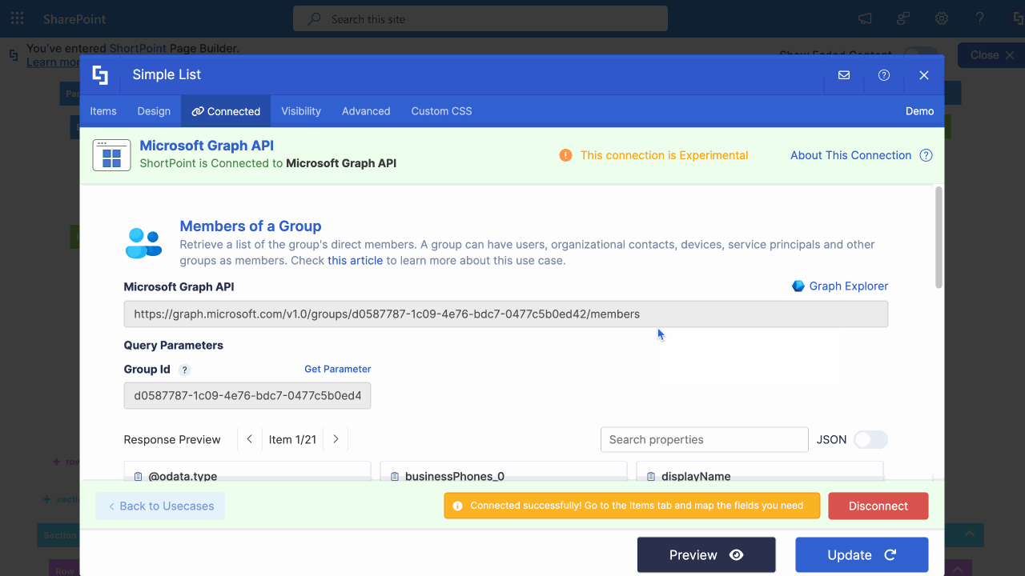Screen dimensions: 1025x576
Task: Click the ShortPoint logo in the dialog header
Action: click(x=100, y=75)
